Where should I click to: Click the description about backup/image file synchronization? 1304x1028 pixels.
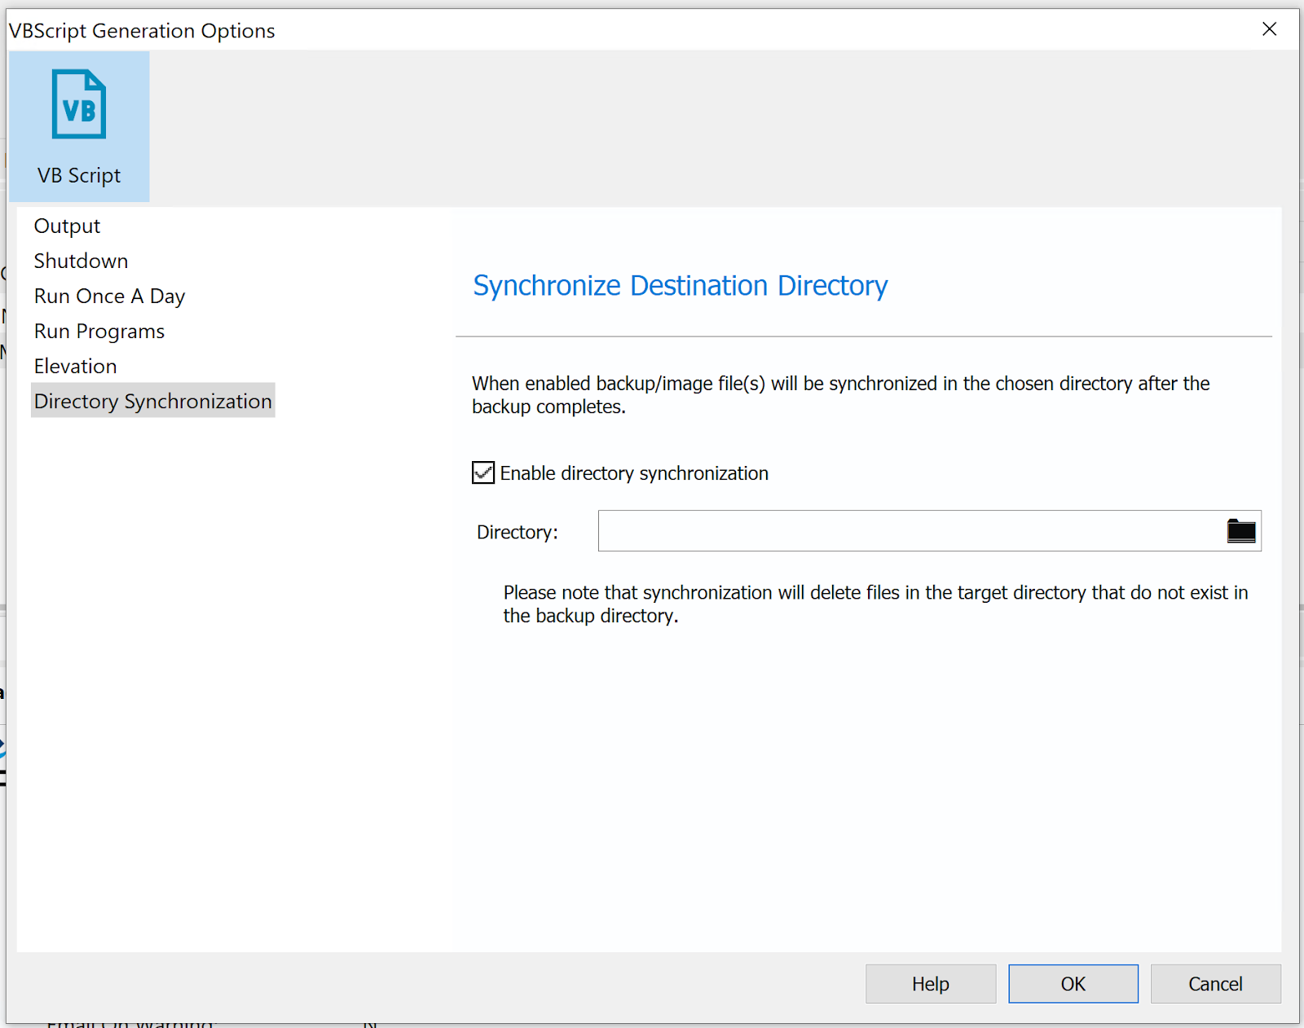tap(839, 395)
